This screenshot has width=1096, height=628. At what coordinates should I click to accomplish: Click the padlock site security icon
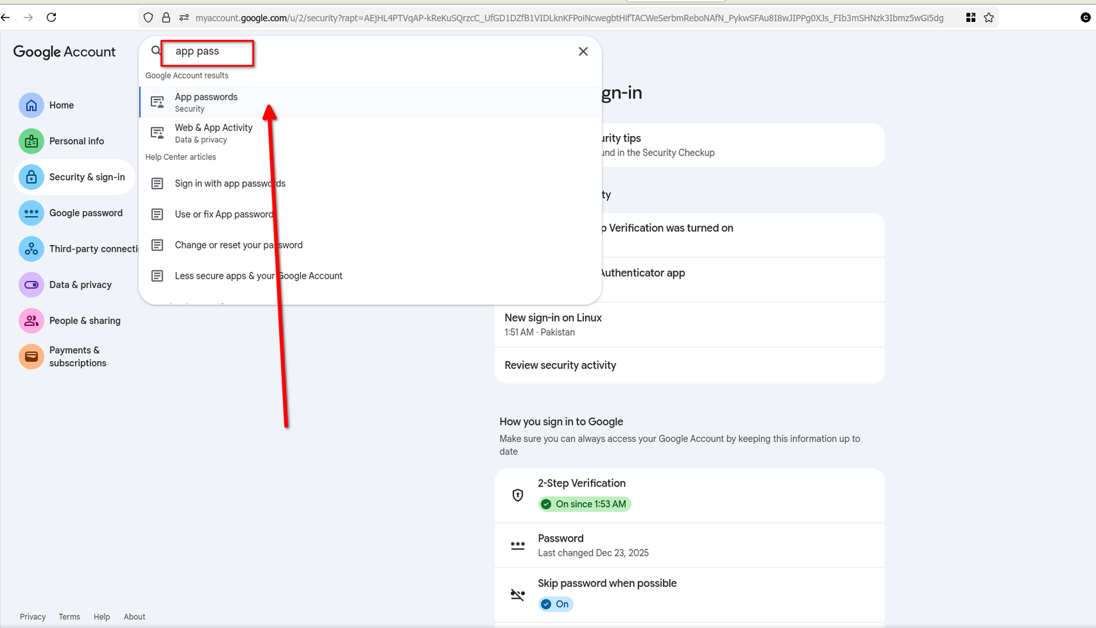coord(166,18)
